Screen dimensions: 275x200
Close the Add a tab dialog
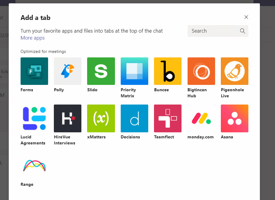246,17
